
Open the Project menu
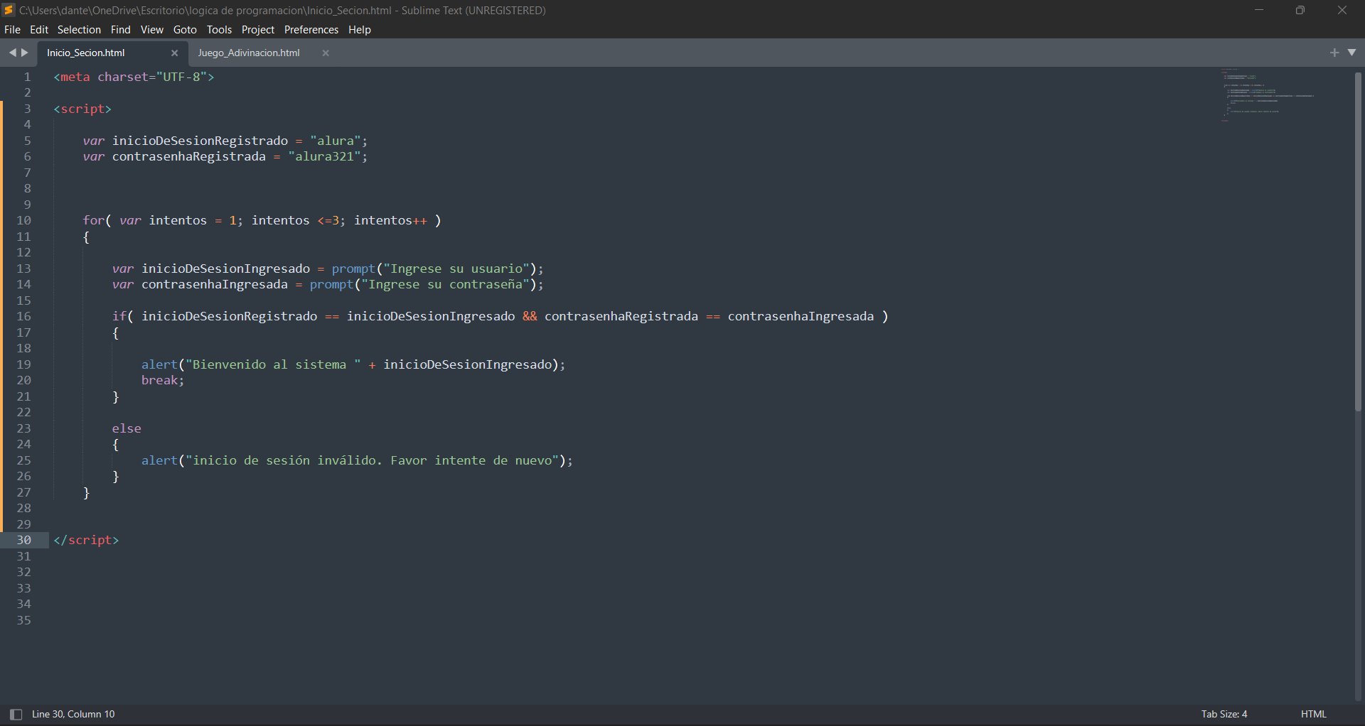[258, 30]
